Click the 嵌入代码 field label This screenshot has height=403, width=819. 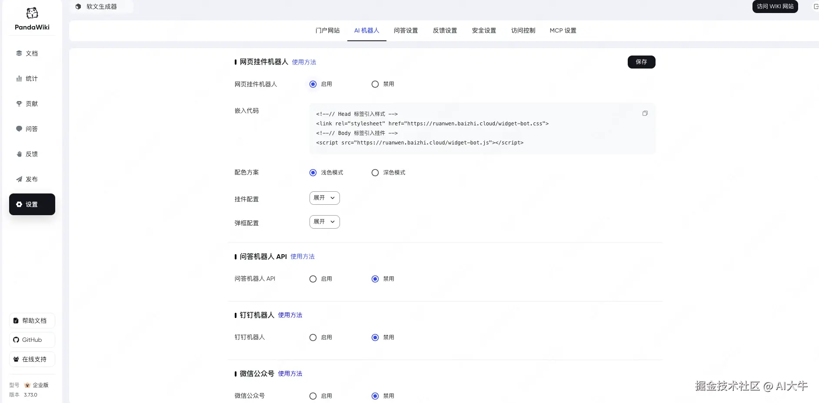coord(247,111)
